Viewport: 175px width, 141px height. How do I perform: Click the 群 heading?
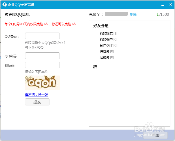(95, 67)
